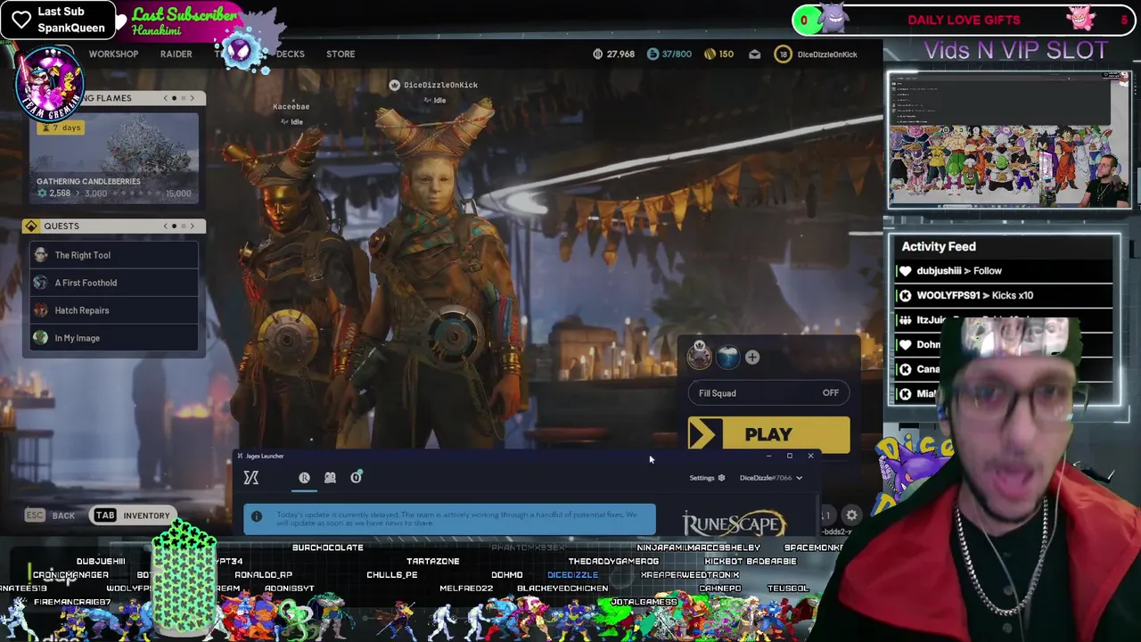
Task: Select the Old School RuneScape launcher icon
Action: (330, 478)
